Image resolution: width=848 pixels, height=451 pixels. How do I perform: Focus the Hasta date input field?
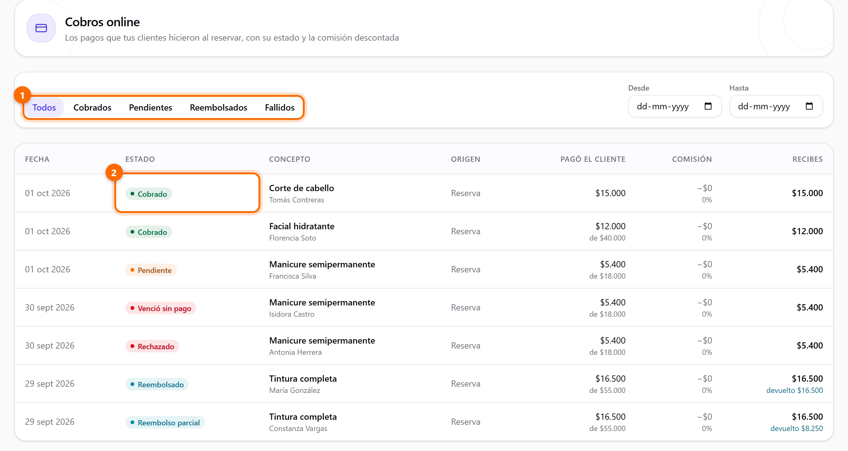pyautogui.click(x=776, y=106)
